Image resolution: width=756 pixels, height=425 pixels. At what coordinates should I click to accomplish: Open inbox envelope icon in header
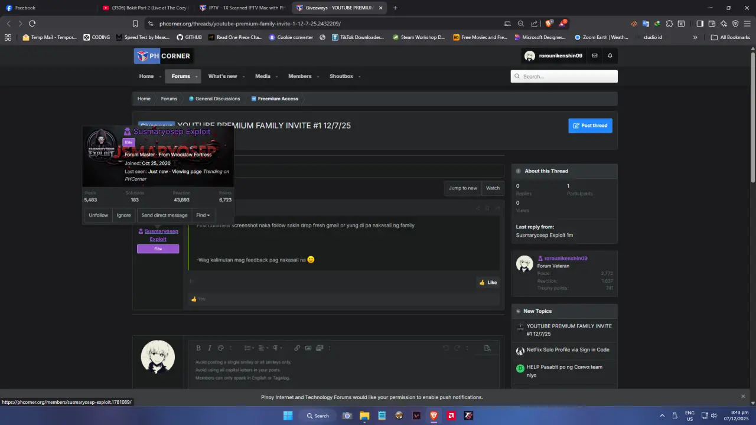click(x=595, y=55)
